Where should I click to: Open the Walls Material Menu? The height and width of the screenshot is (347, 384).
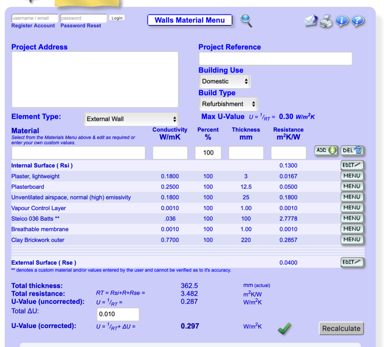[x=190, y=20]
